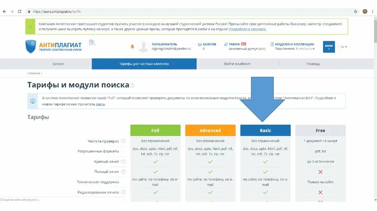The height and width of the screenshot is (211, 377).
Task: Follow the Подробнее о конкурсе link
Action: [248, 29]
